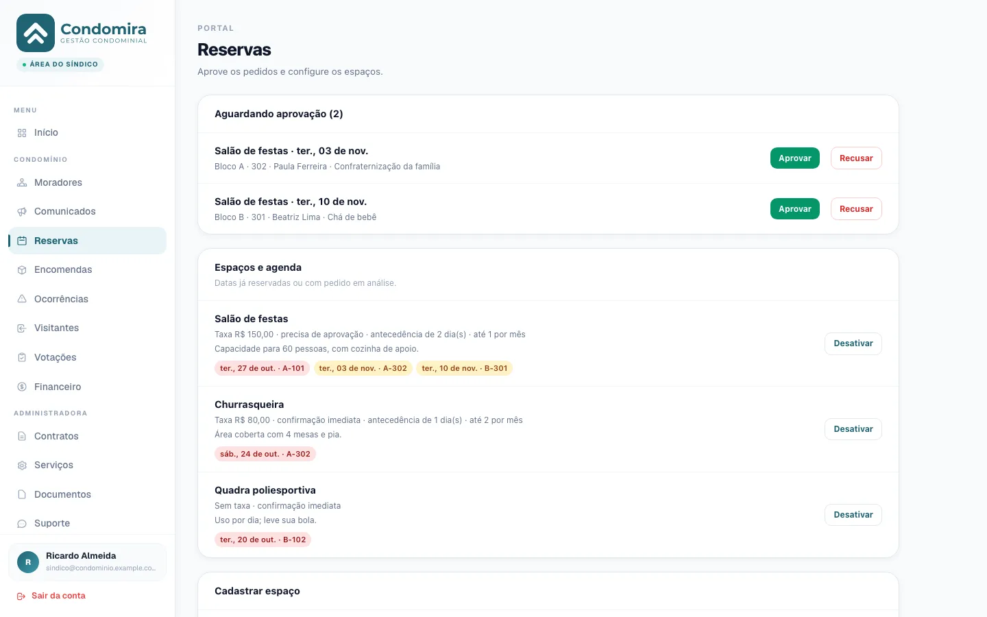This screenshot has height=617, width=987.
Task: Go to Financeiro section
Action: point(87,387)
